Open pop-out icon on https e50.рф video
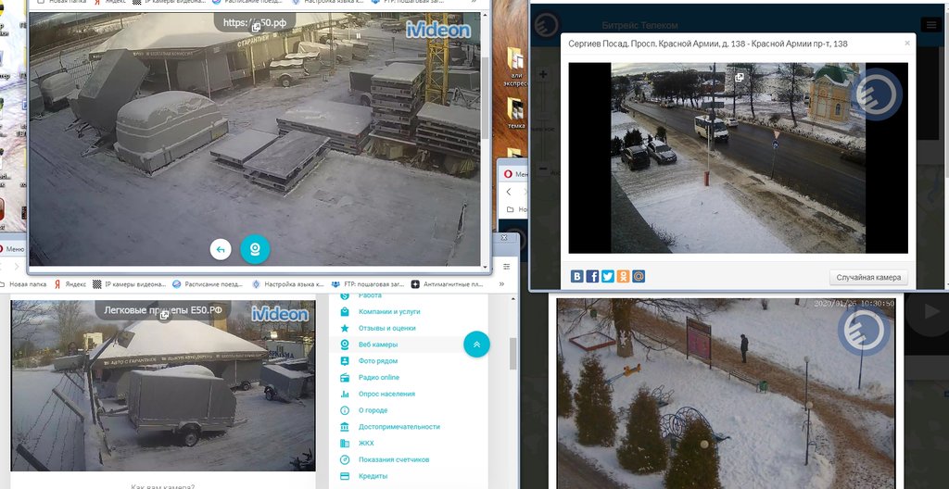The image size is (949, 489). (x=256, y=27)
